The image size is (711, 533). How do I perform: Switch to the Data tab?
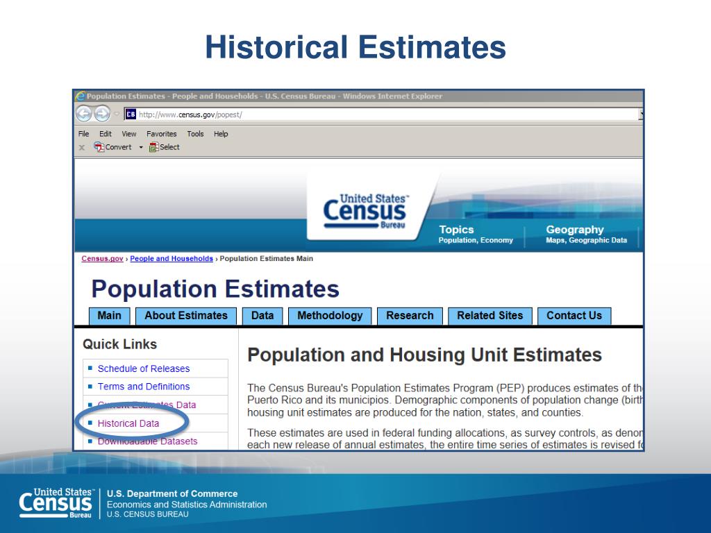point(262,316)
